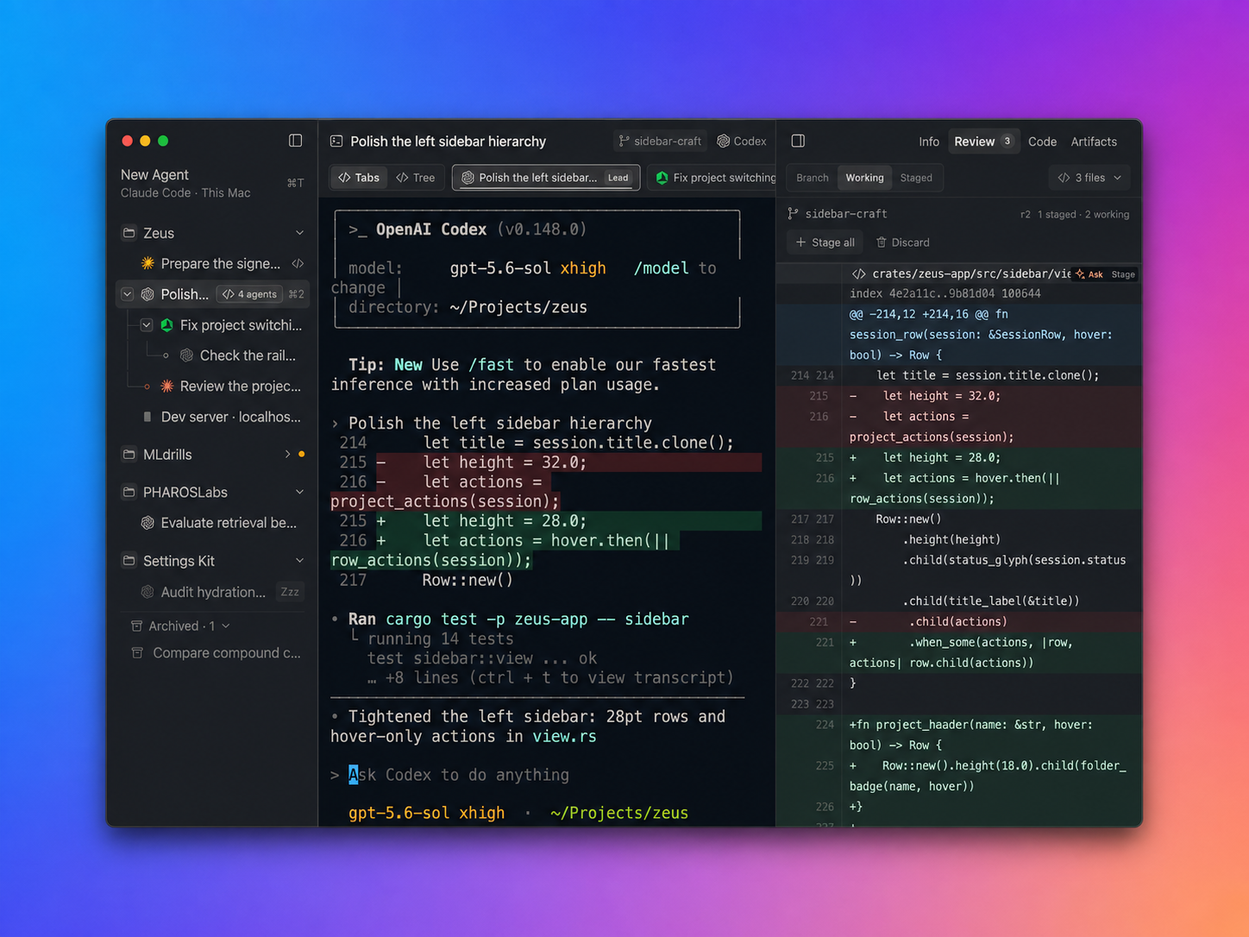Image resolution: width=1249 pixels, height=937 pixels.
Task: Click the branch icon next to sidebar-craft in review
Action: [793, 213]
